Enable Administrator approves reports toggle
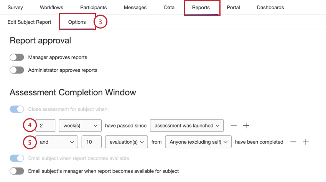This screenshot has width=326, height=182. [x=17, y=70]
